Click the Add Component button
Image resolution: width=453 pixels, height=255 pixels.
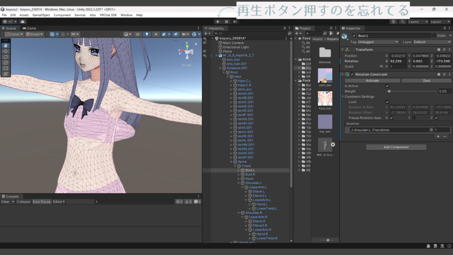396,147
